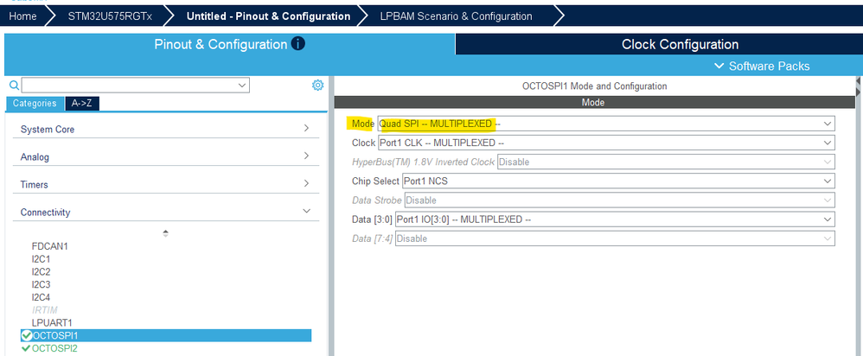Open Untitled - Pinout & Configuration breadcrumb
Image resolution: width=863 pixels, height=356 pixels.
(269, 16)
